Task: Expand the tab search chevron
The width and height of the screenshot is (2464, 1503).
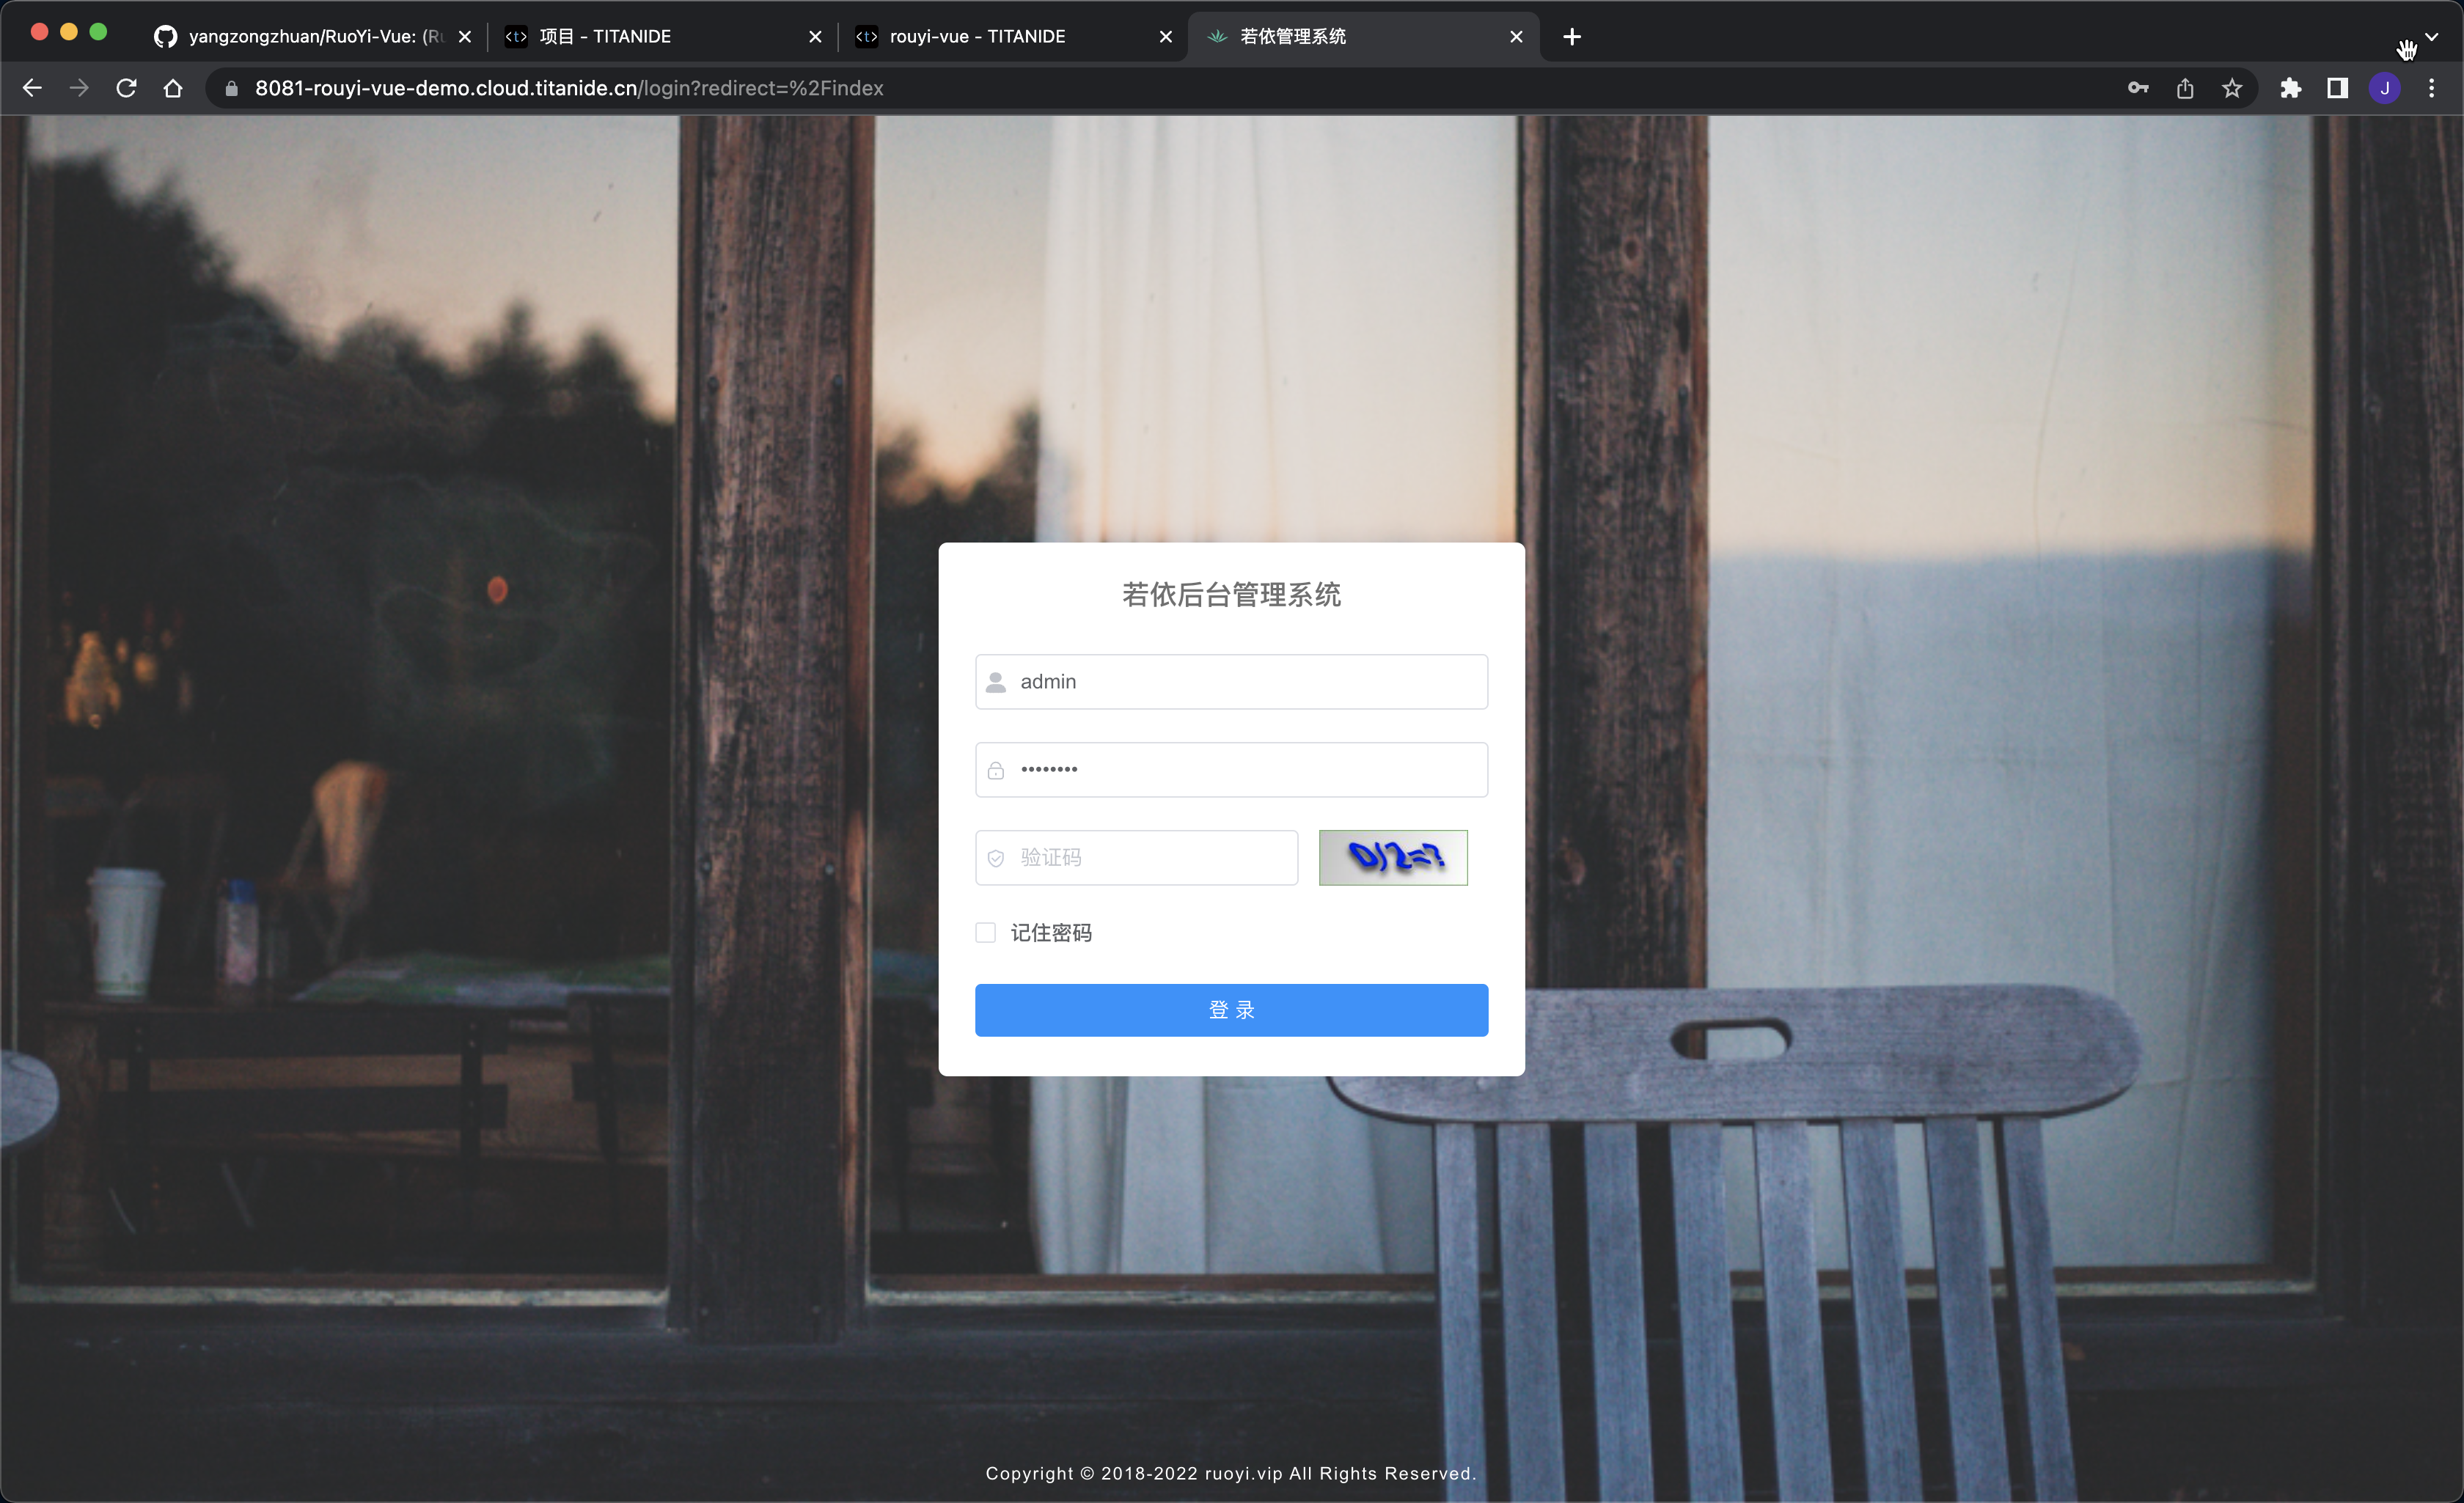Action: pyautogui.click(x=2432, y=36)
